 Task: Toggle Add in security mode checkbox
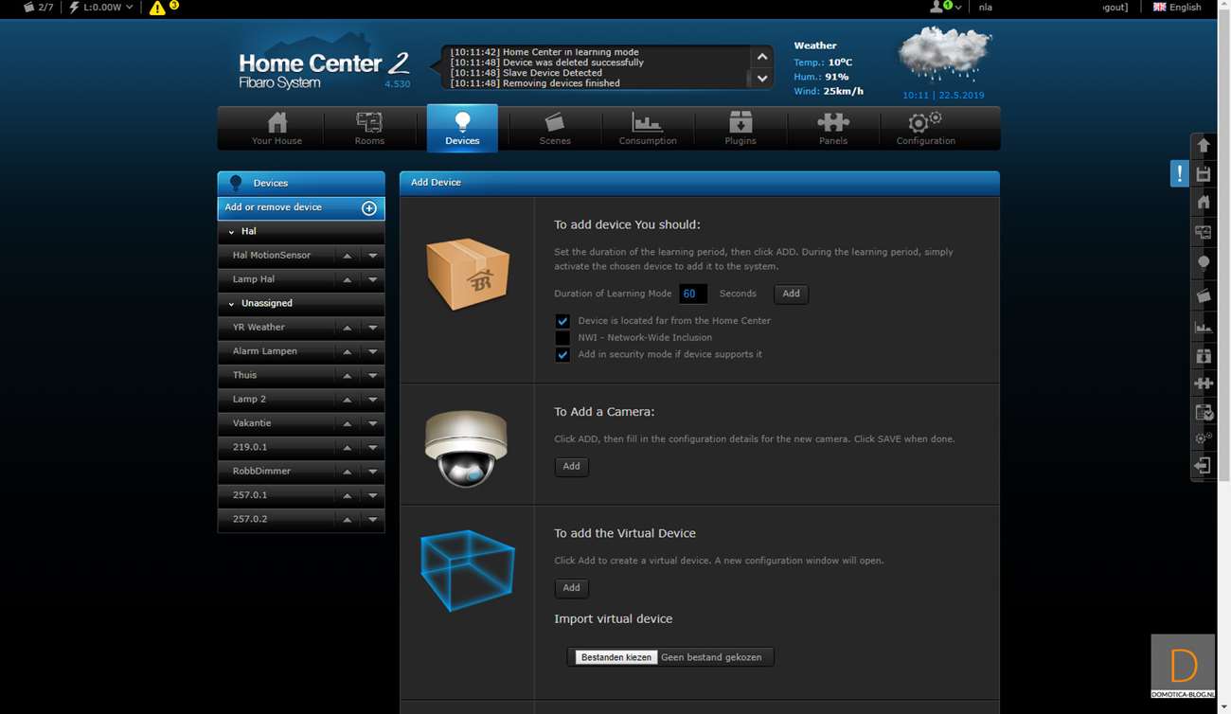click(562, 355)
